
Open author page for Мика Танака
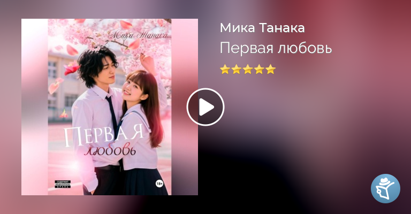pyautogui.click(x=262, y=28)
